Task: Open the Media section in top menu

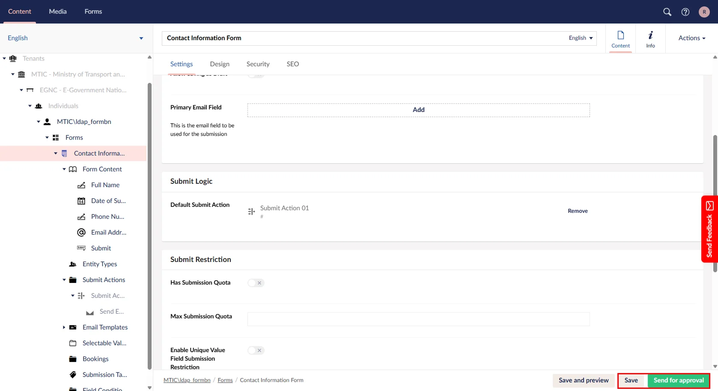Action: [x=58, y=12]
